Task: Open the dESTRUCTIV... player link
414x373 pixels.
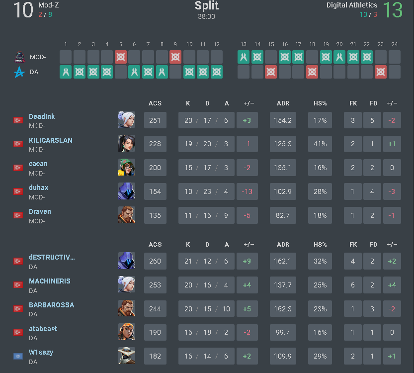Action: pyautogui.click(x=52, y=257)
